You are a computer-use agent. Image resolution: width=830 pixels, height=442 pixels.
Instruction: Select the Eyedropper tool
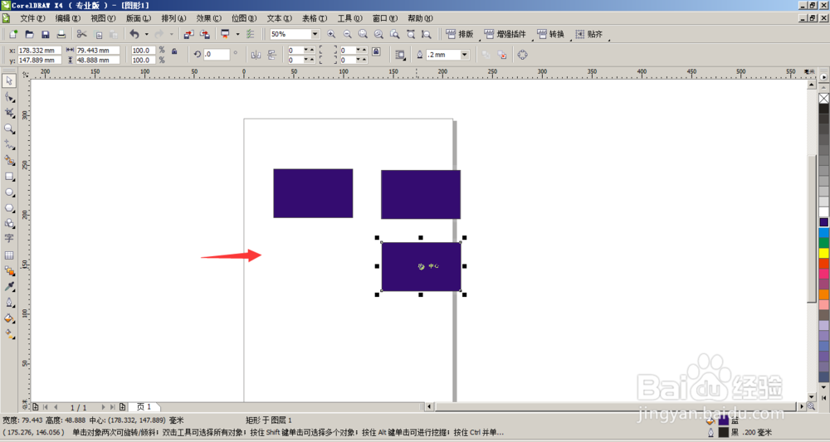9,287
